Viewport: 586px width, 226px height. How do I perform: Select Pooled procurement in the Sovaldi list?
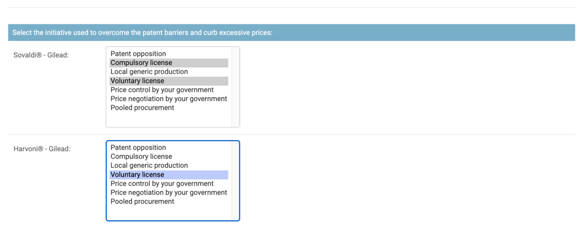[x=169, y=108]
